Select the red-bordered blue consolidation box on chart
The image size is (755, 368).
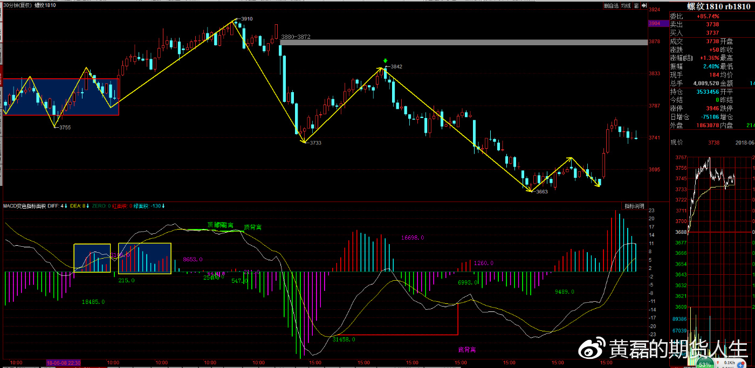(x=60, y=97)
